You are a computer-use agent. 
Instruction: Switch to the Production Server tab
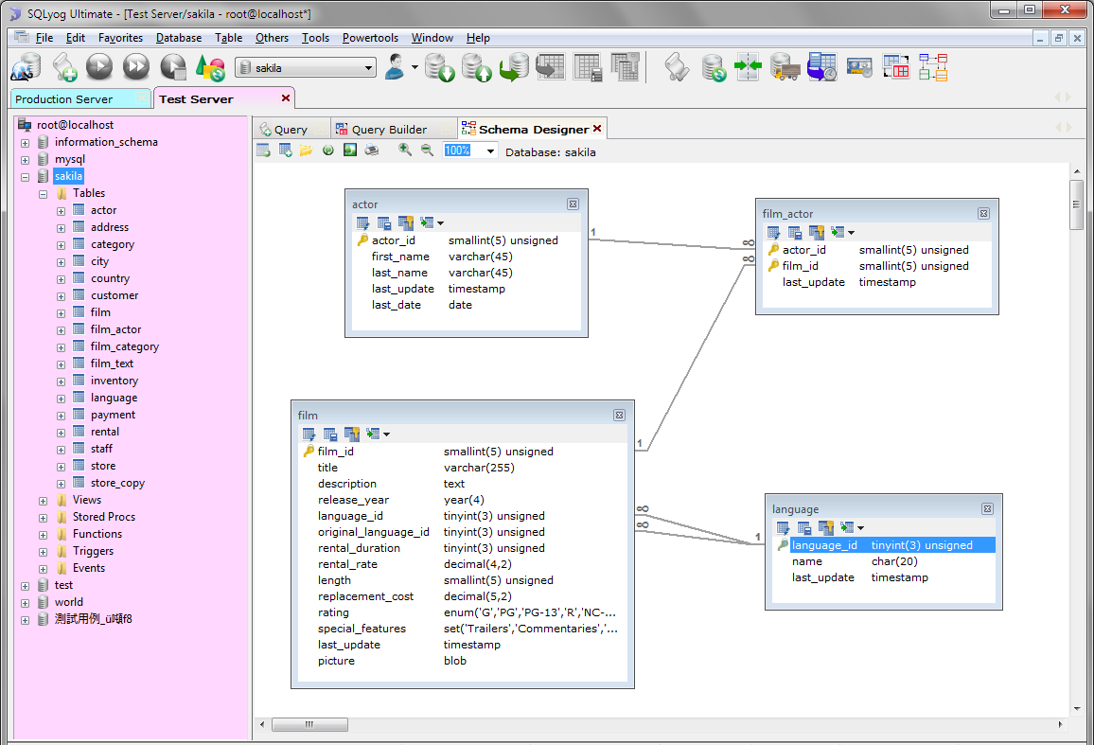click(x=63, y=98)
